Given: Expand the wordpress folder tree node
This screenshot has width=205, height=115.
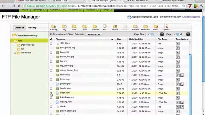Looking at the screenshot, I should [x=15, y=53].
